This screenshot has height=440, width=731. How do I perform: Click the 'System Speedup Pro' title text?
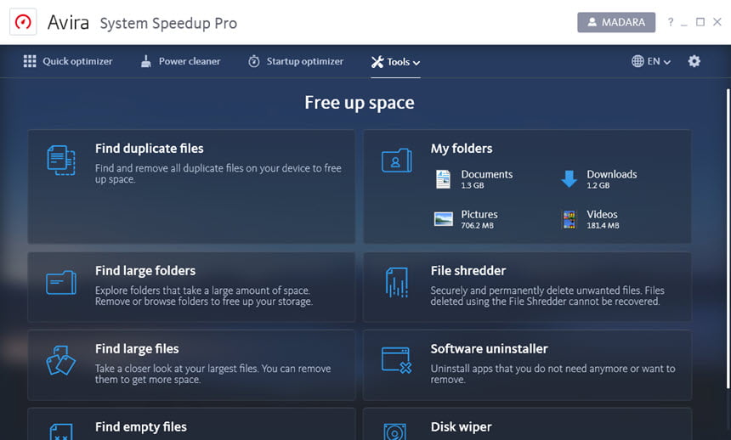click(x=168, y=23)
